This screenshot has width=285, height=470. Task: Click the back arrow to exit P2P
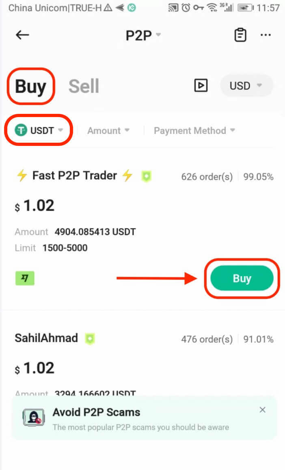(22, 35)
